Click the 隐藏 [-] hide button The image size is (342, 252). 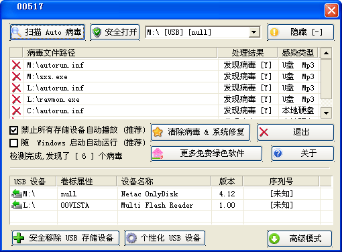click(300, 32)
